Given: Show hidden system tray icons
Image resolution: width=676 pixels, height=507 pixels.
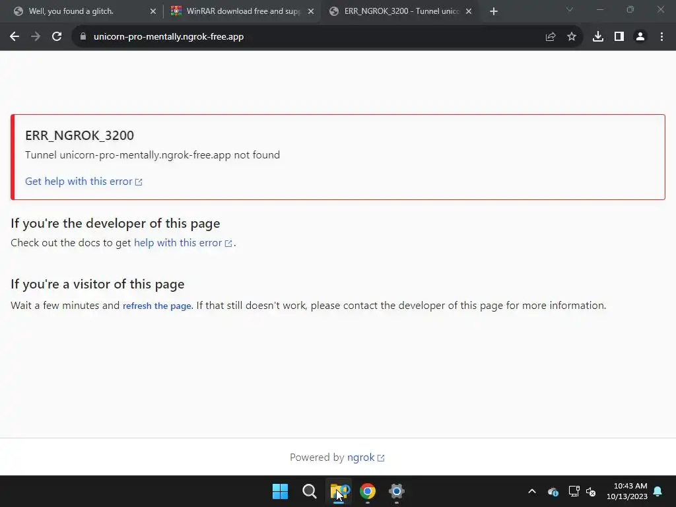Looking at the screenshot, I should 532,491.
